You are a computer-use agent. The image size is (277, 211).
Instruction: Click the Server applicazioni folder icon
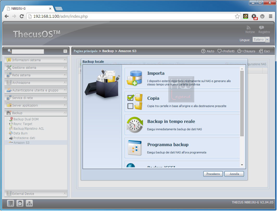click(9, 105)
